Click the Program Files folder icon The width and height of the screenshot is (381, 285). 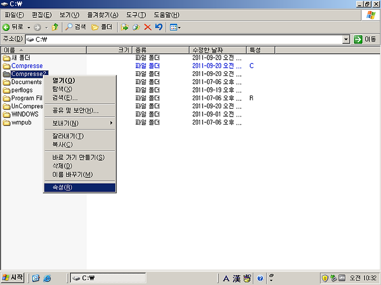[6, 98]
